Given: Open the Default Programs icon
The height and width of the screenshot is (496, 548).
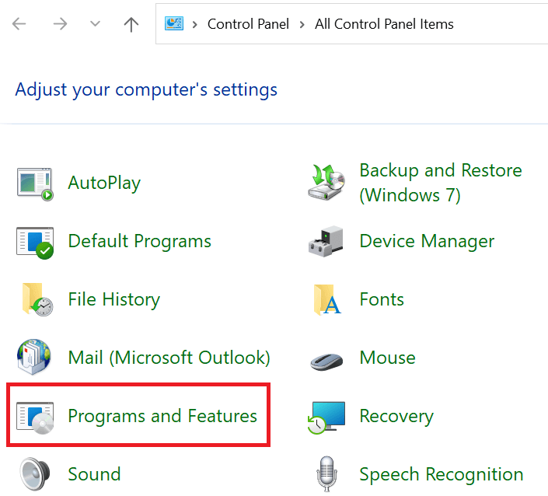Looking at the screenshot, I should [35, 242].
